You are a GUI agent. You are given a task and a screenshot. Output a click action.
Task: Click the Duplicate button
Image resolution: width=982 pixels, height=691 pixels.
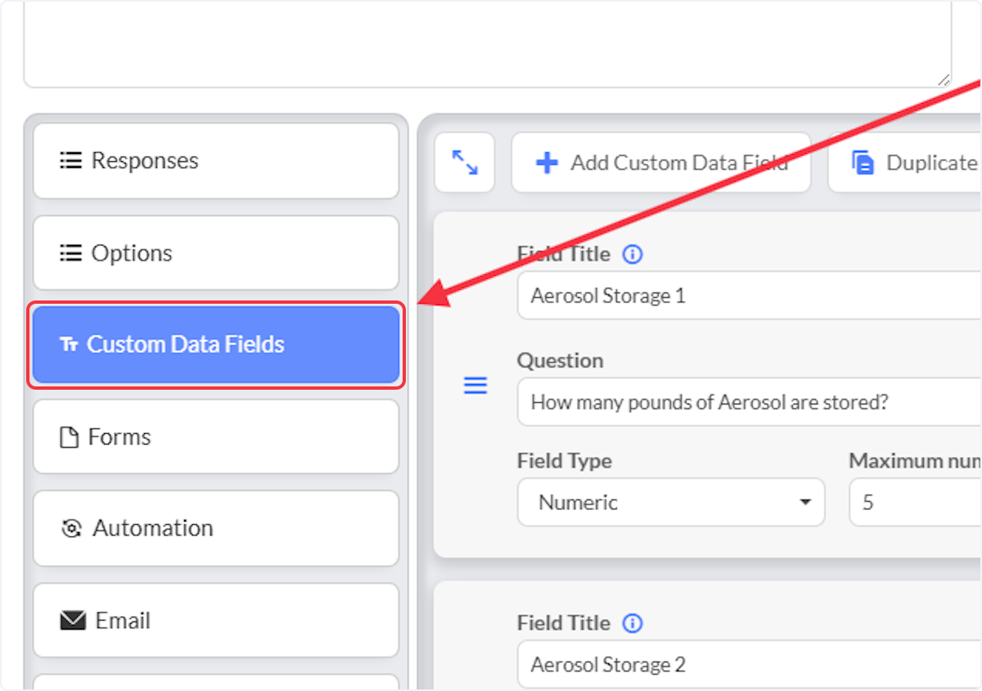[x=905, y=162]
